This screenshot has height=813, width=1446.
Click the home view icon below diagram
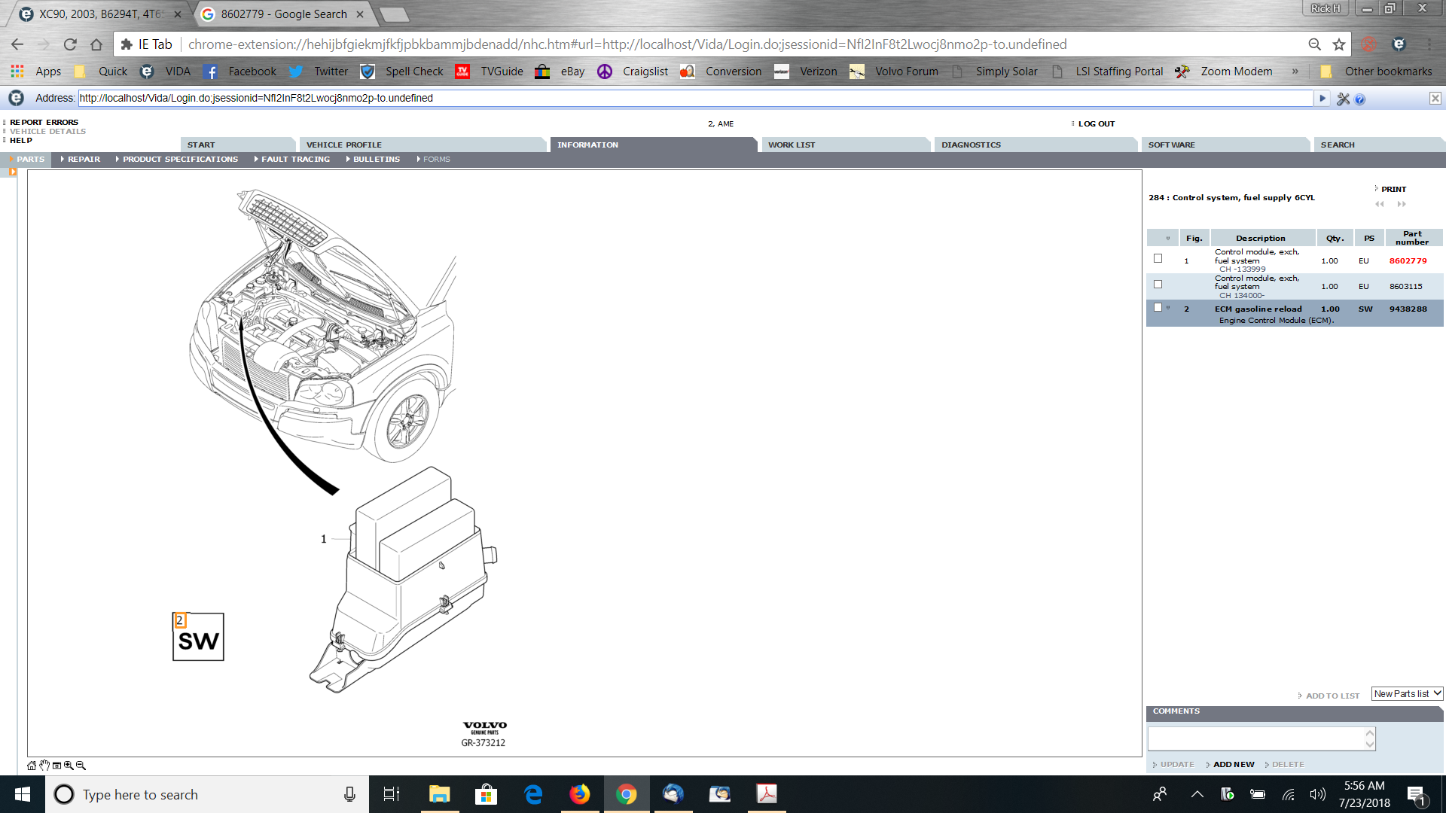(x=32, y=766)
